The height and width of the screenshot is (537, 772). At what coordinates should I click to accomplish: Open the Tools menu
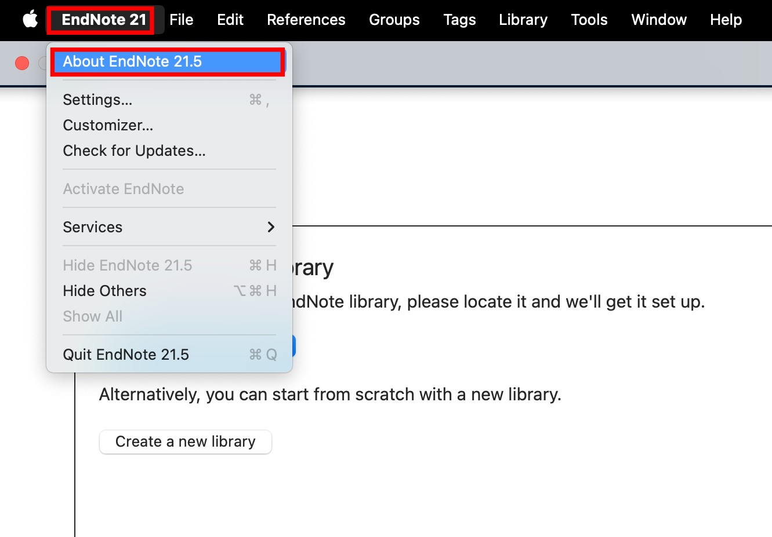589,20
